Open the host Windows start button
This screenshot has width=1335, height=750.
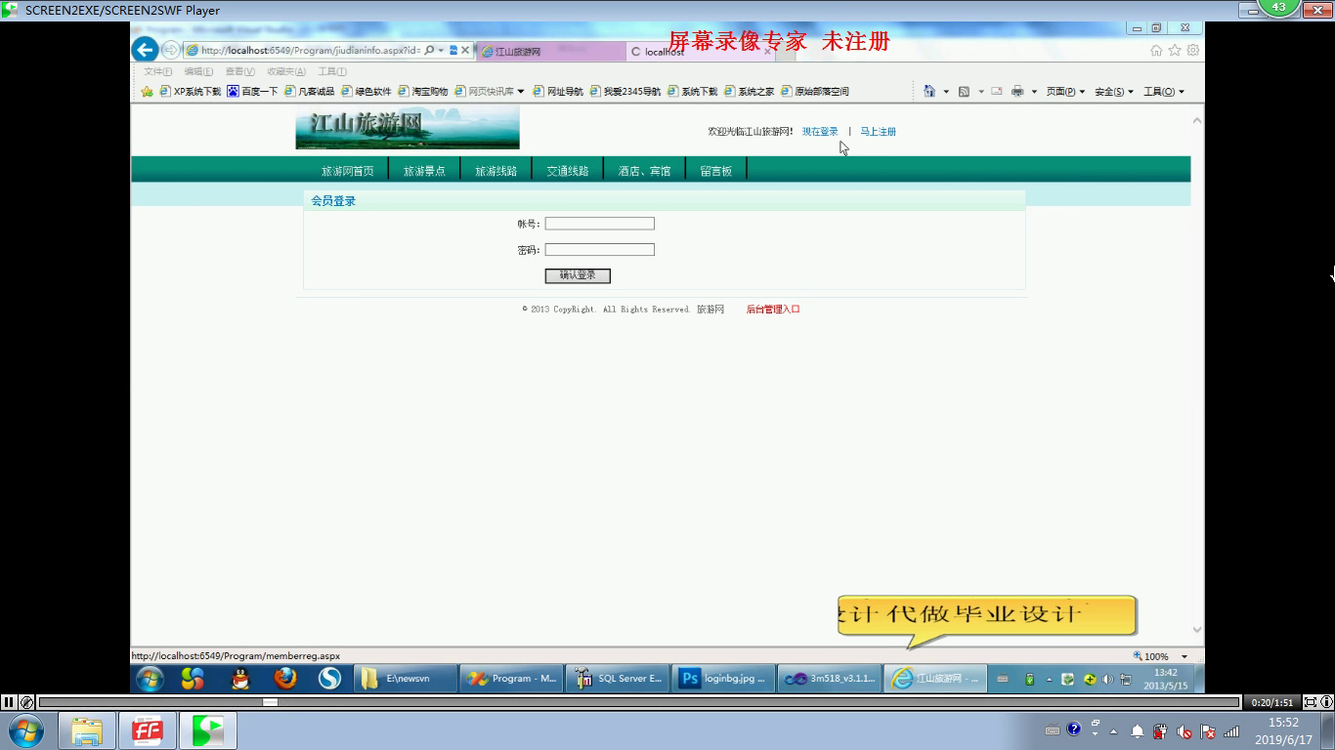(25, 730)
